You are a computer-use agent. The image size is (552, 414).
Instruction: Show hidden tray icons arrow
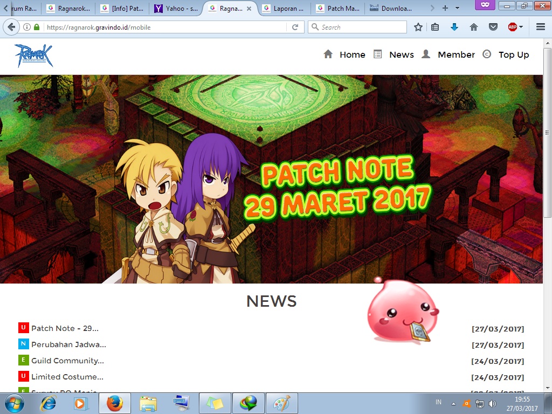pos(454,404)
